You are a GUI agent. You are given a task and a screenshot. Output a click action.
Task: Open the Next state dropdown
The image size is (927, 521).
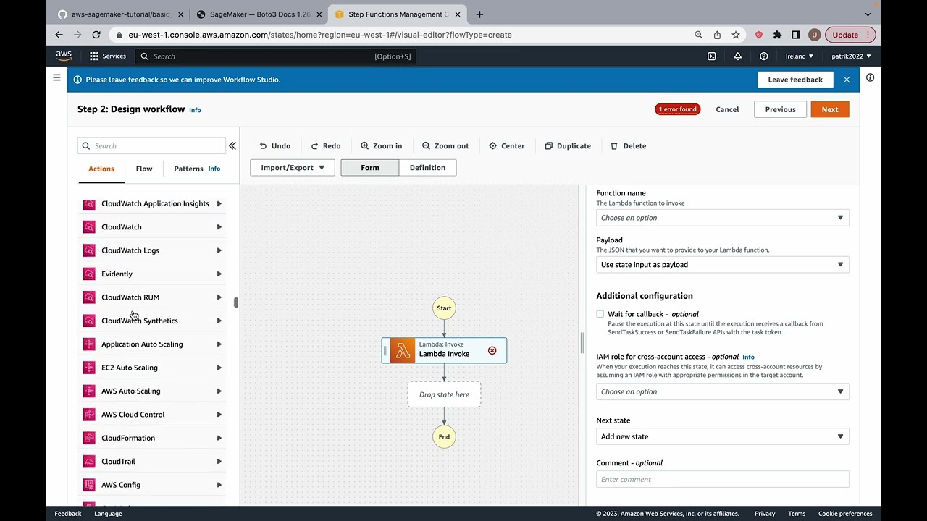point(722,436)
